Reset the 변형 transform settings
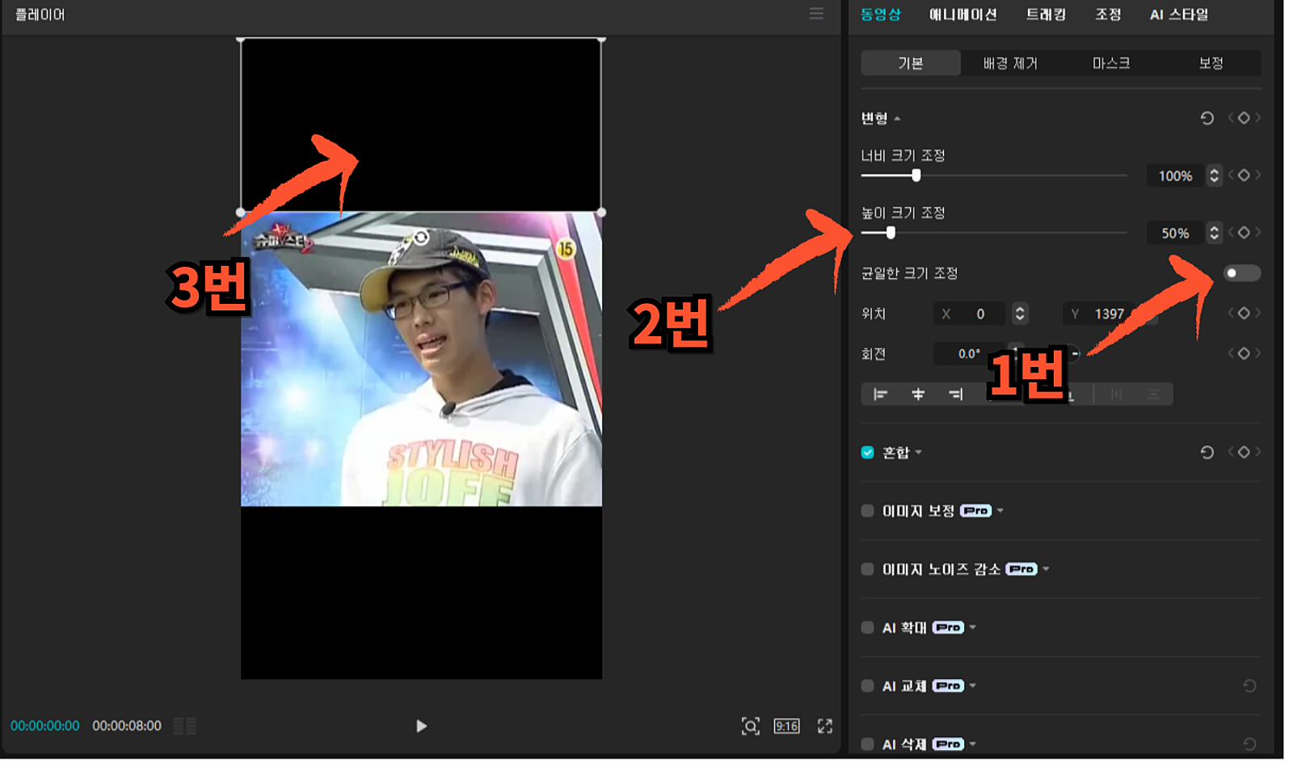Image resolution: width=1293 pixels, height=776 pixels. click(x=1207, y=118)
